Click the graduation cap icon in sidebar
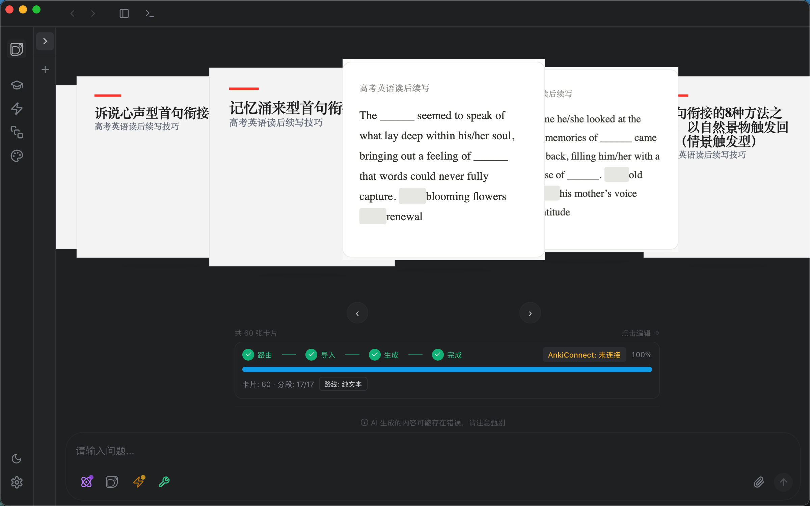The image size is (810, 506). pos(17,85)
